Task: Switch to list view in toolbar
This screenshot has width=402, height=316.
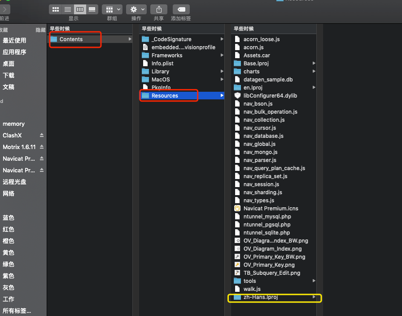Action: click(68, 9)
